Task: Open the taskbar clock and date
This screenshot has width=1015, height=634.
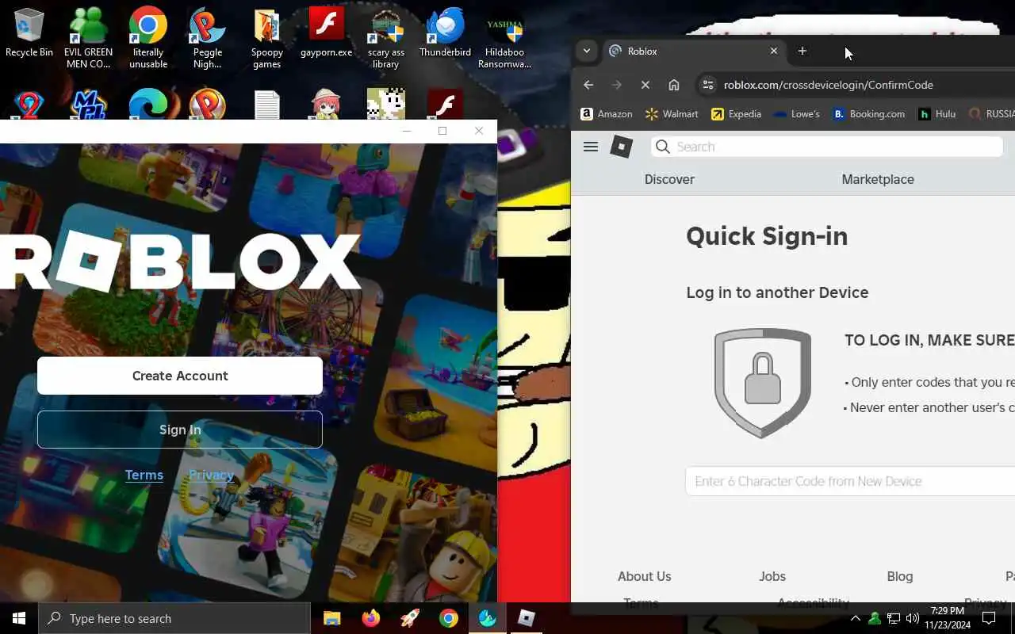Action: [948, 618]
